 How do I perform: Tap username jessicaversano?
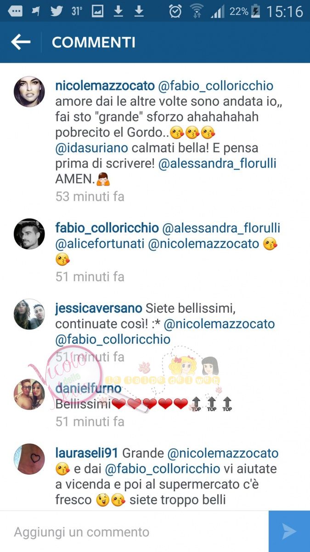tap(98, 308)
